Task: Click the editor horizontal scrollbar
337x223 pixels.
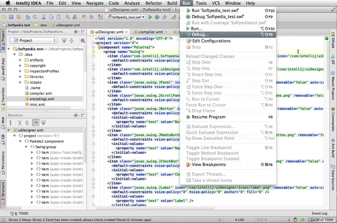Action: (x=155, y=208)
